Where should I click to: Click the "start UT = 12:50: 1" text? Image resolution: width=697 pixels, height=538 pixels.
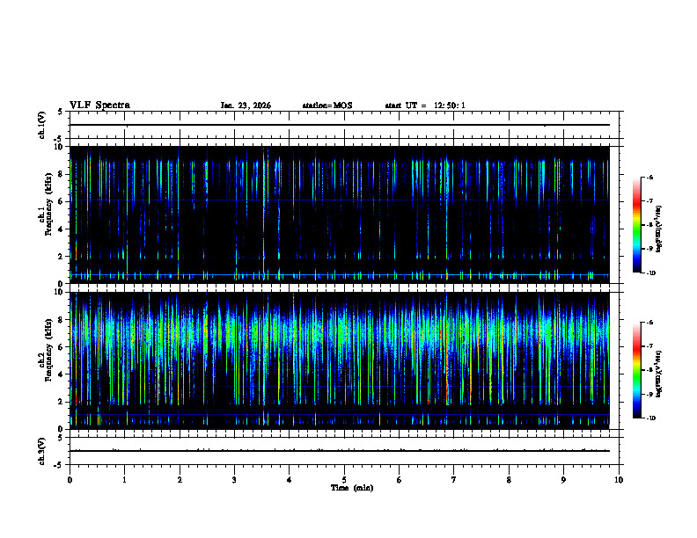tap(425, 105)
